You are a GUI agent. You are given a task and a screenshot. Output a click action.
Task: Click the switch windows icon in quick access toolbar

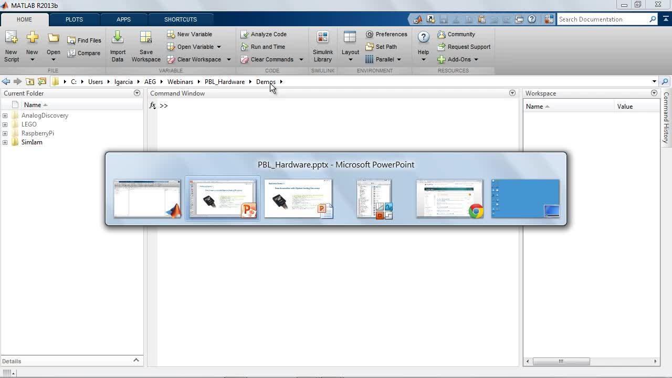[519, 19]
